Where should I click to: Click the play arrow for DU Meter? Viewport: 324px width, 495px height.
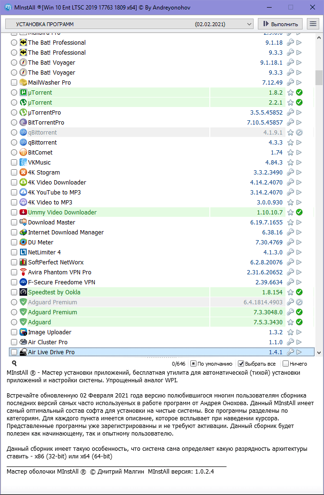(x=299, y=243)
